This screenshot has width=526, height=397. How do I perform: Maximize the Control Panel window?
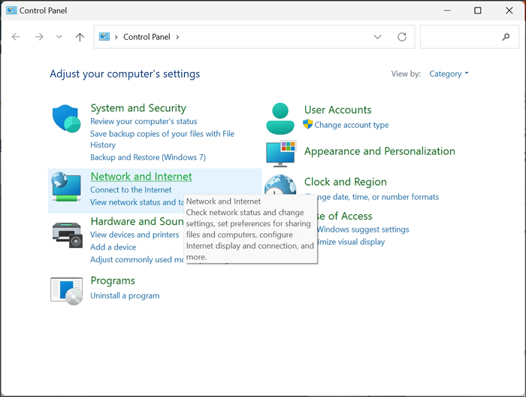(478, 11)
